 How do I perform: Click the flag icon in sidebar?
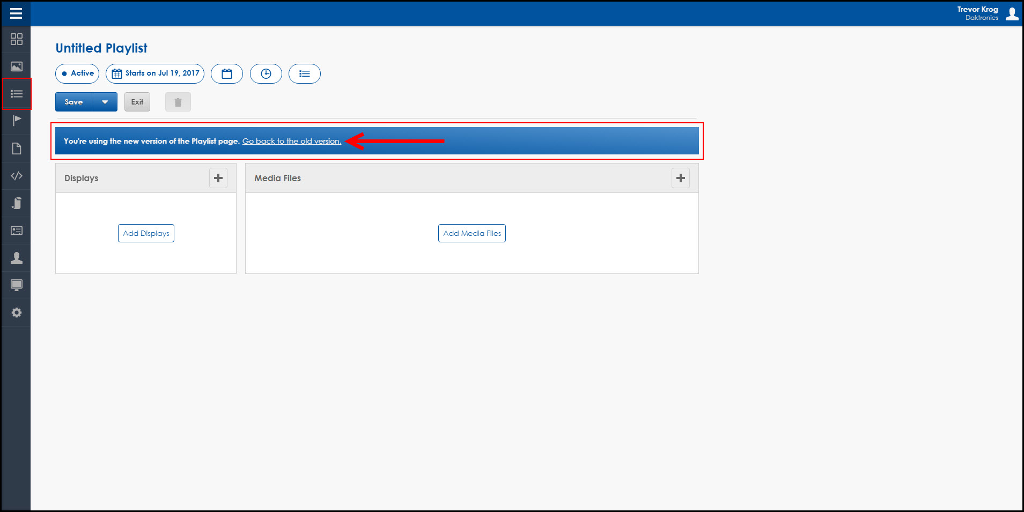tap(17, 121)
